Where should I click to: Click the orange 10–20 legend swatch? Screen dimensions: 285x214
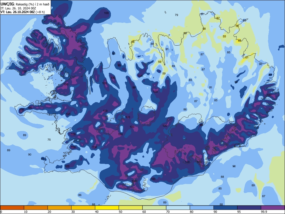[36, 208]
